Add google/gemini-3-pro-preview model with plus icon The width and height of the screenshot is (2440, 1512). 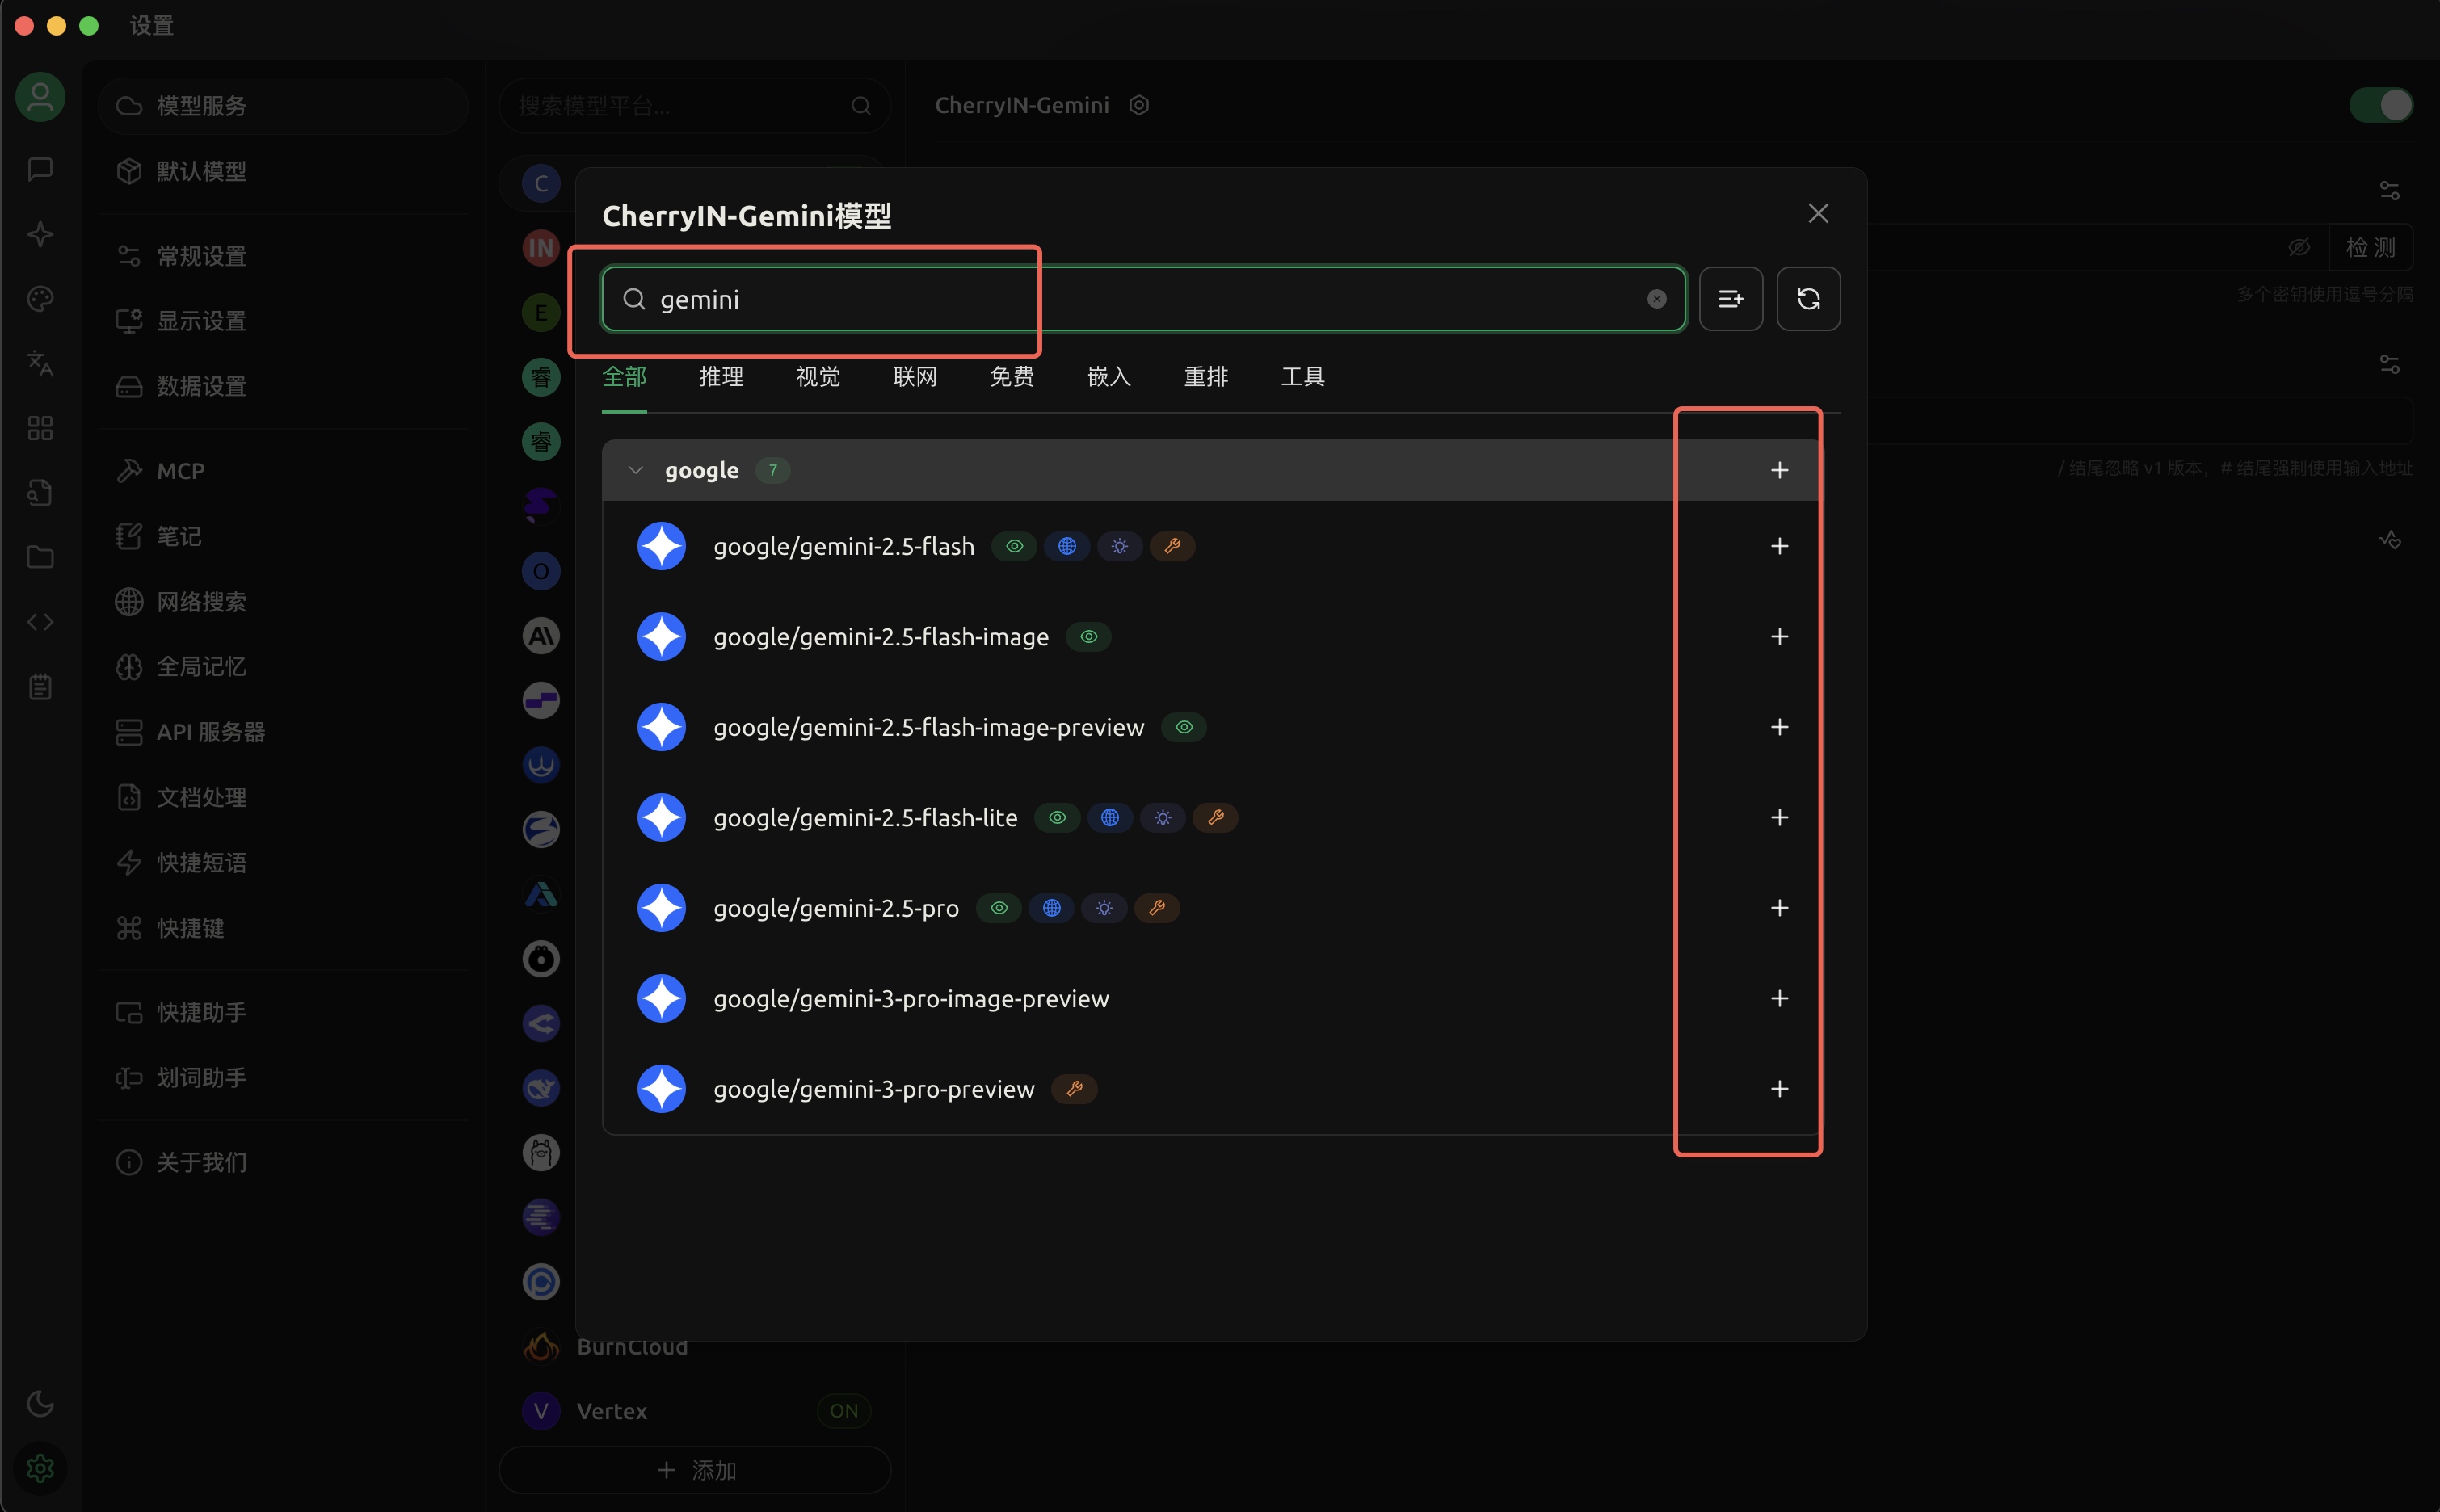pos(1779,1089)
